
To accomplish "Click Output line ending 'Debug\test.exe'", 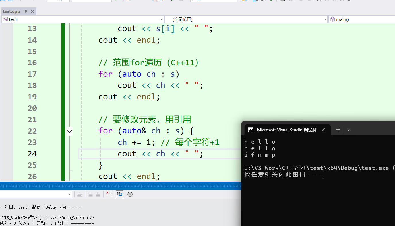I will click(x=47, y=218).
